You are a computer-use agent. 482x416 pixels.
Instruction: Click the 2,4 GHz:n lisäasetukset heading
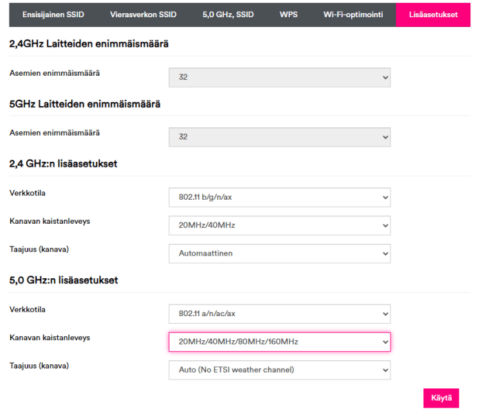63,163
